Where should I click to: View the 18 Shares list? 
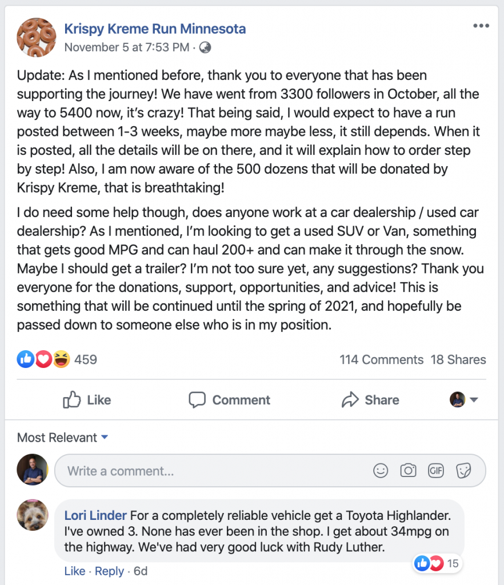458,360
